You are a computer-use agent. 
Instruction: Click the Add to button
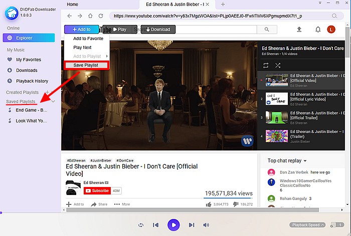[81, 29]
